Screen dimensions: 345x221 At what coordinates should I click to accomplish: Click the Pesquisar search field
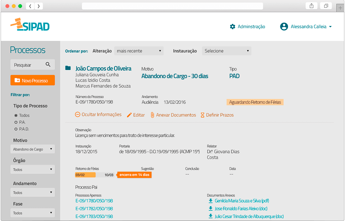[27, 65]
